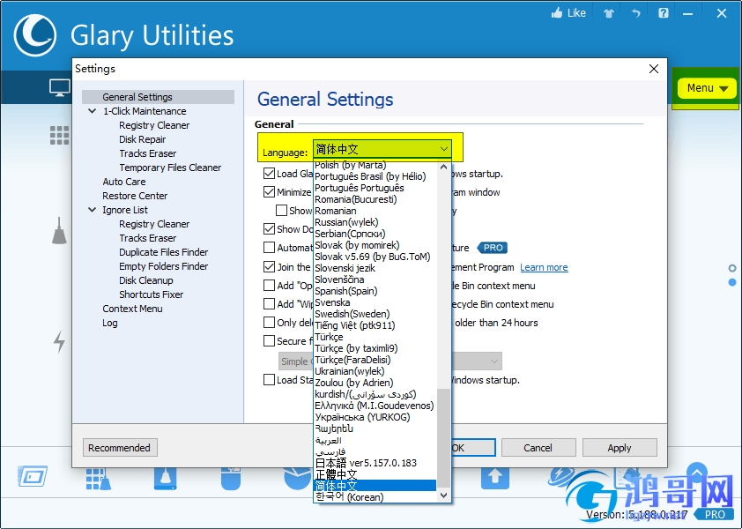Viewport: 742px width, 529px height.
Task: Open the skin shirt icon in title bar
Action: (x=609, y=13)
